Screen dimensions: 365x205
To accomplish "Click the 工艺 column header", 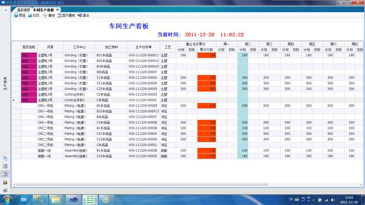I will point(168,47).
